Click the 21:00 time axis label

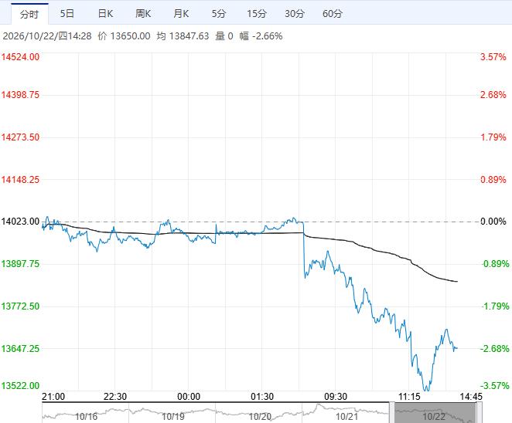pos(53,397)
